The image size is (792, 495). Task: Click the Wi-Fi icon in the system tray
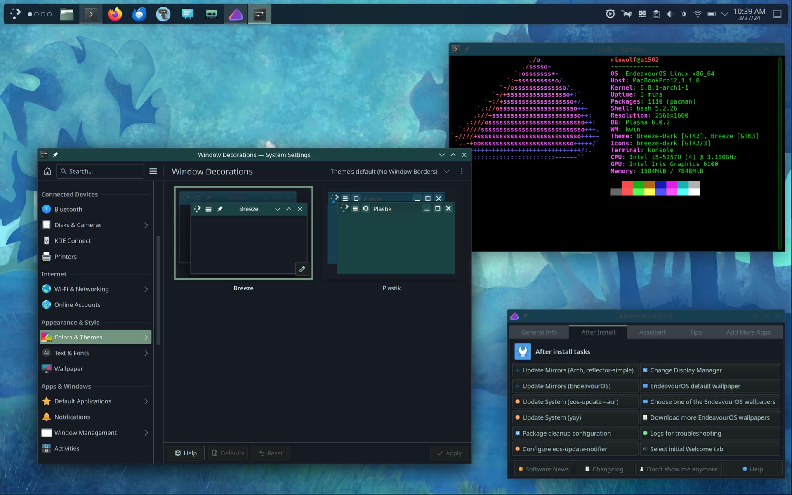point(698,14)
